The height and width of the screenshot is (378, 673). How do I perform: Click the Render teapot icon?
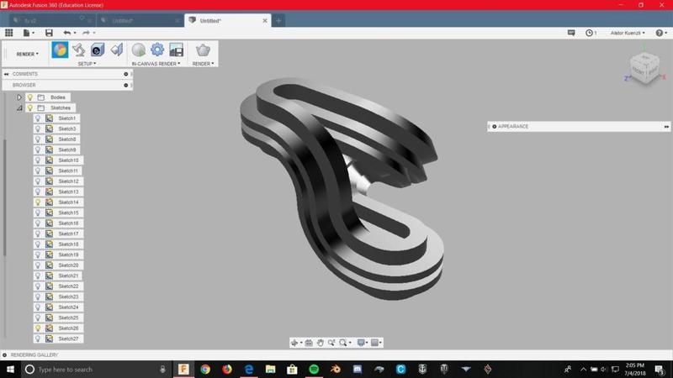click(203, 50)
